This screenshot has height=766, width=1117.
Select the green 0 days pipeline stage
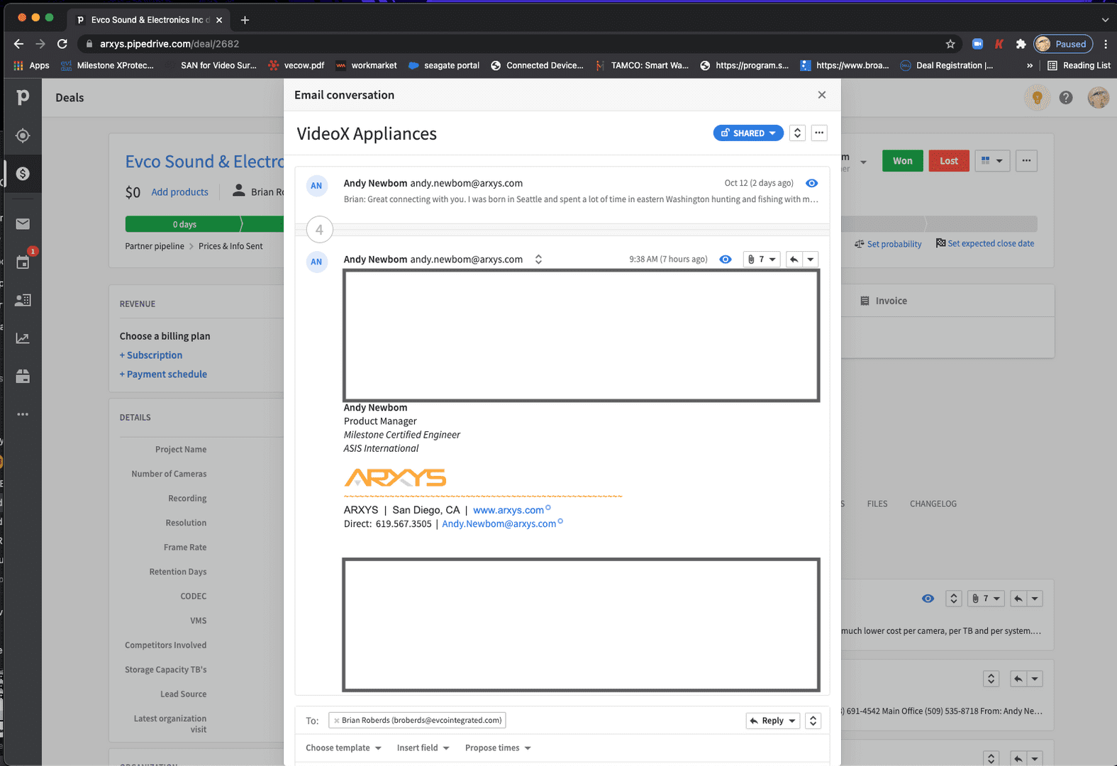pos(184,224)
